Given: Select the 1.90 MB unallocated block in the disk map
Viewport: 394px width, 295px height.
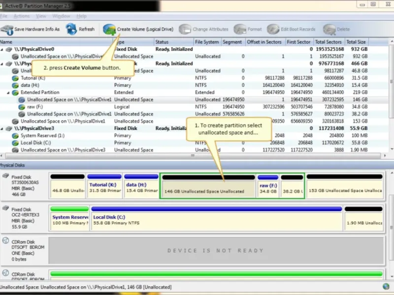Looking at the screenshot, I should tap(363, 218).
